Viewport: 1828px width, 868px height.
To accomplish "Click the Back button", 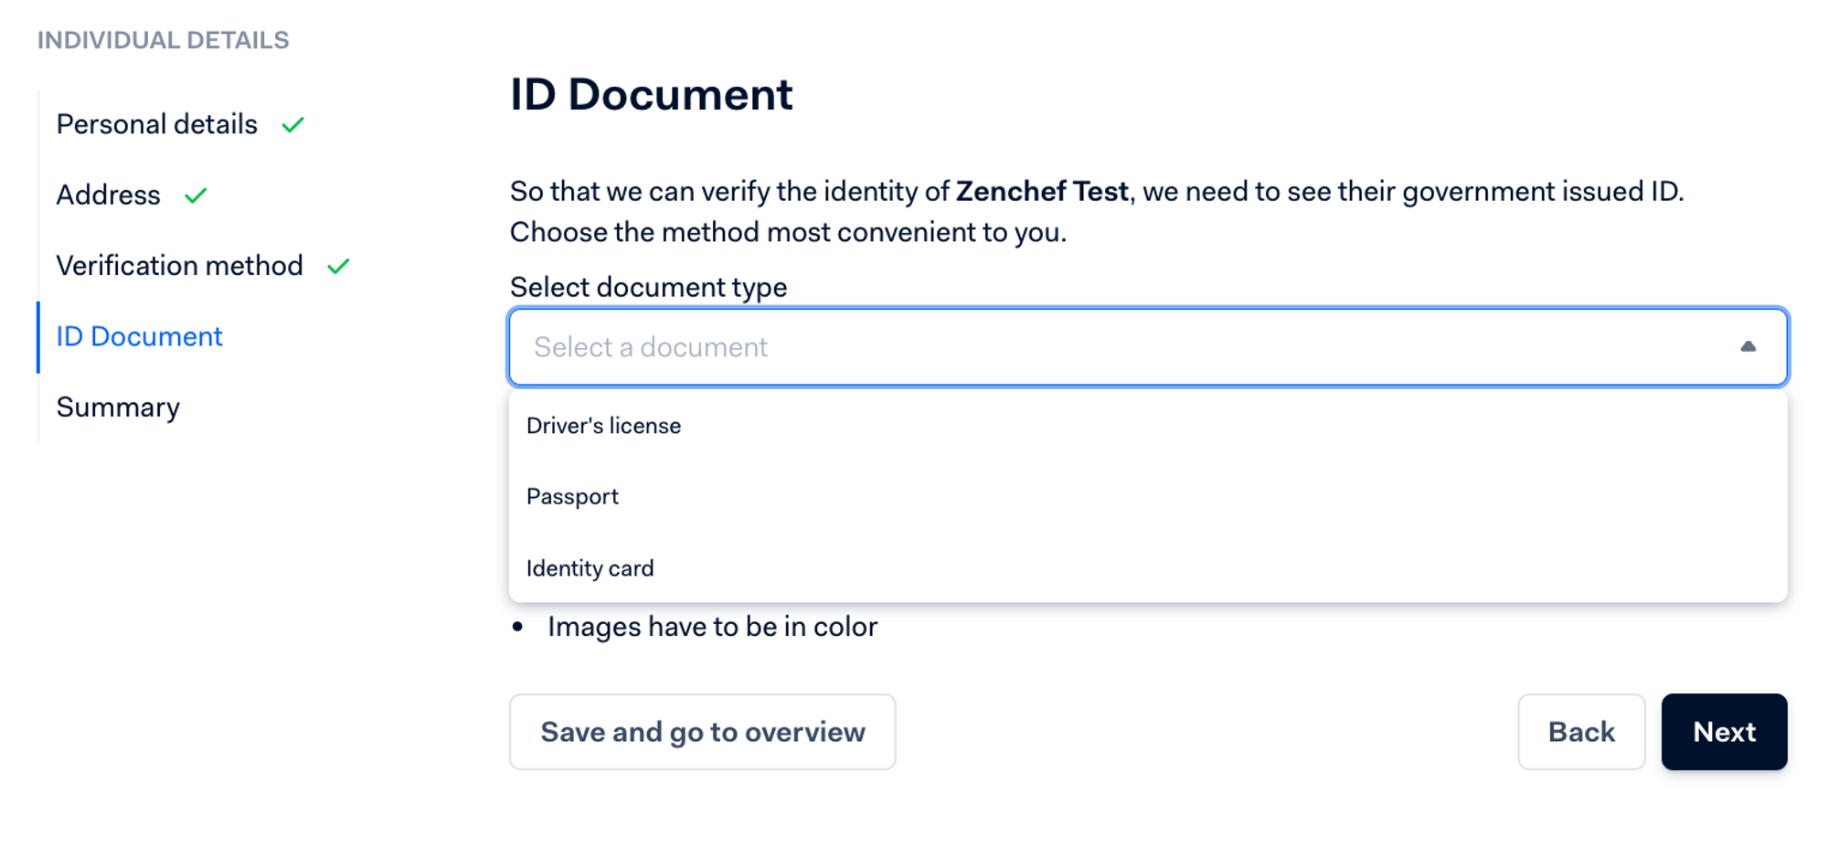I will click(x=1581, y=732).
